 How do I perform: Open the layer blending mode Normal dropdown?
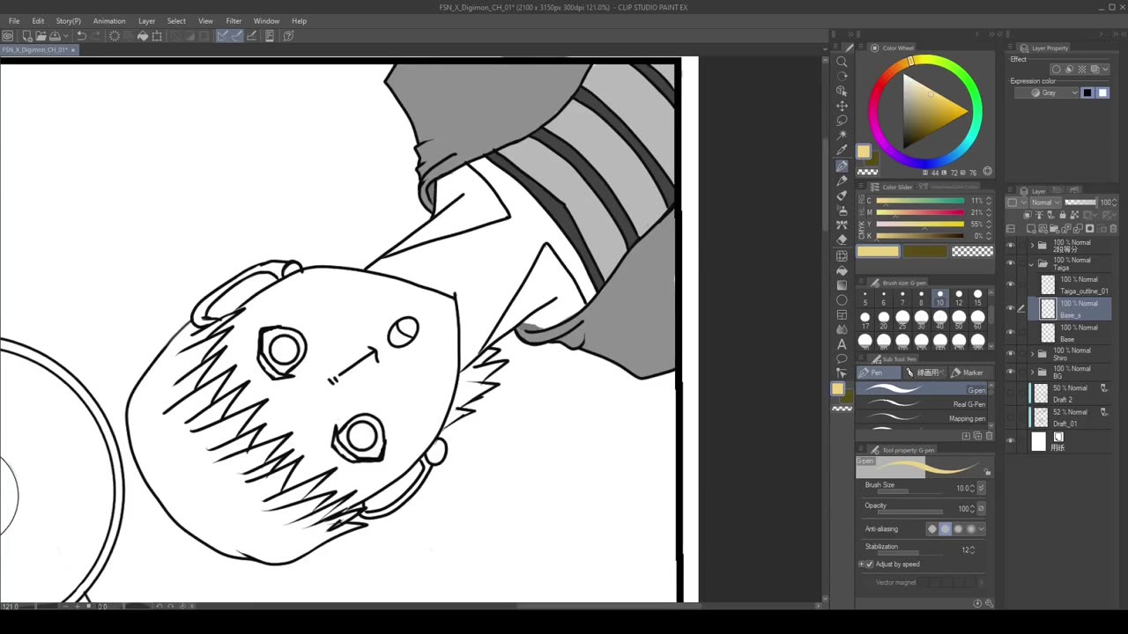click(1045, 203)
